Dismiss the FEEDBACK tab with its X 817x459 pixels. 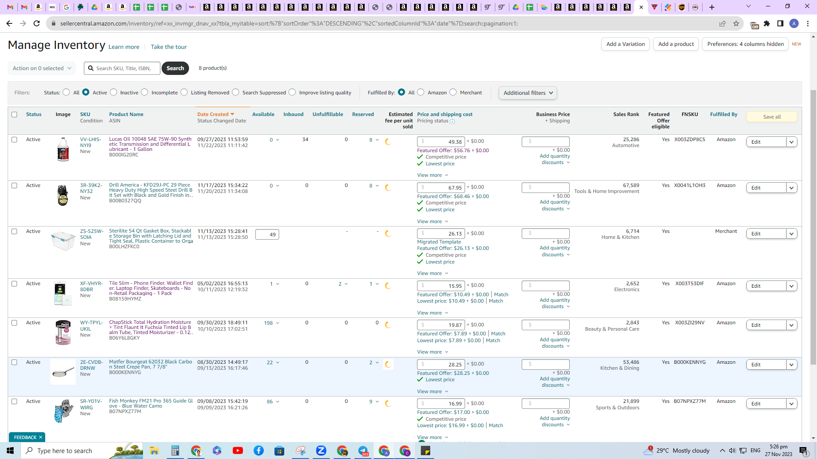click(41, 437)
